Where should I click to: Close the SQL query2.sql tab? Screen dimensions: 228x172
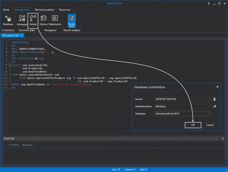22,35
